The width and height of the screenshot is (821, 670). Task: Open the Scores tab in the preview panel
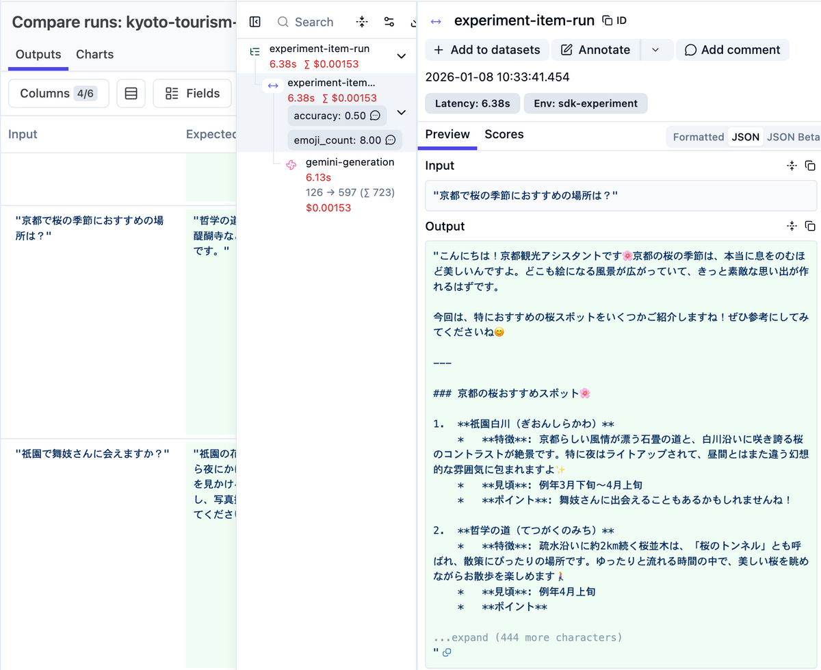pyautogui.click(x=504, y=134)
